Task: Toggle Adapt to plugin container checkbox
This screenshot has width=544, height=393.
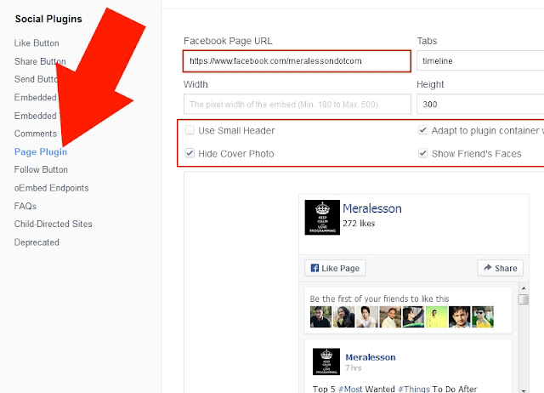Action: point(423,130)
